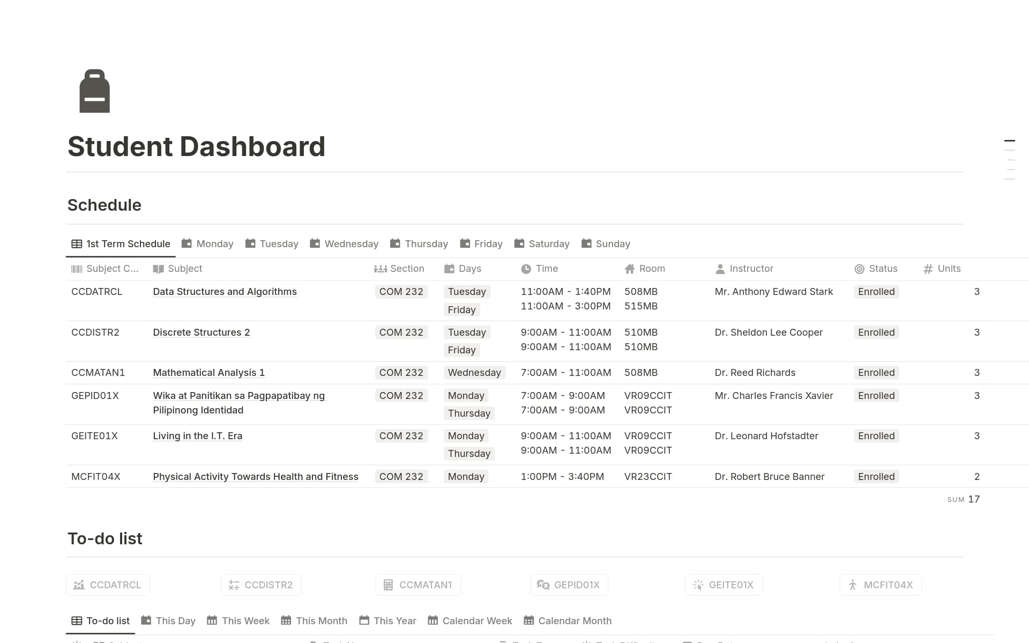Open the Living in the I.T. Era page
The image size is (1029, 643).
(x=197, y=435)
